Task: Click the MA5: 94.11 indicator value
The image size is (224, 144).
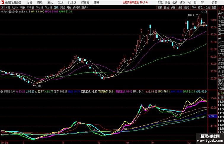Action: tap(24, 12)
